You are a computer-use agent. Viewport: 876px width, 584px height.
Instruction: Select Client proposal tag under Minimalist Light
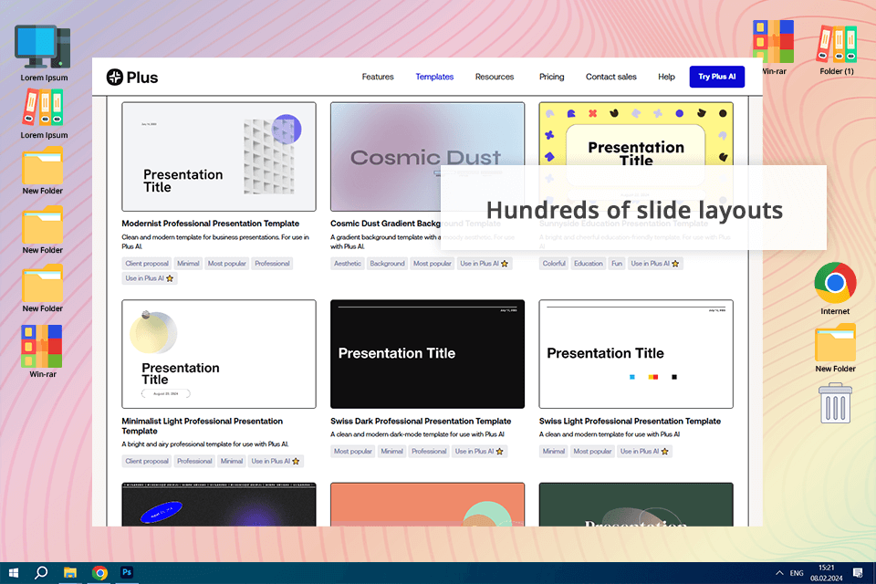pos(147,461)
